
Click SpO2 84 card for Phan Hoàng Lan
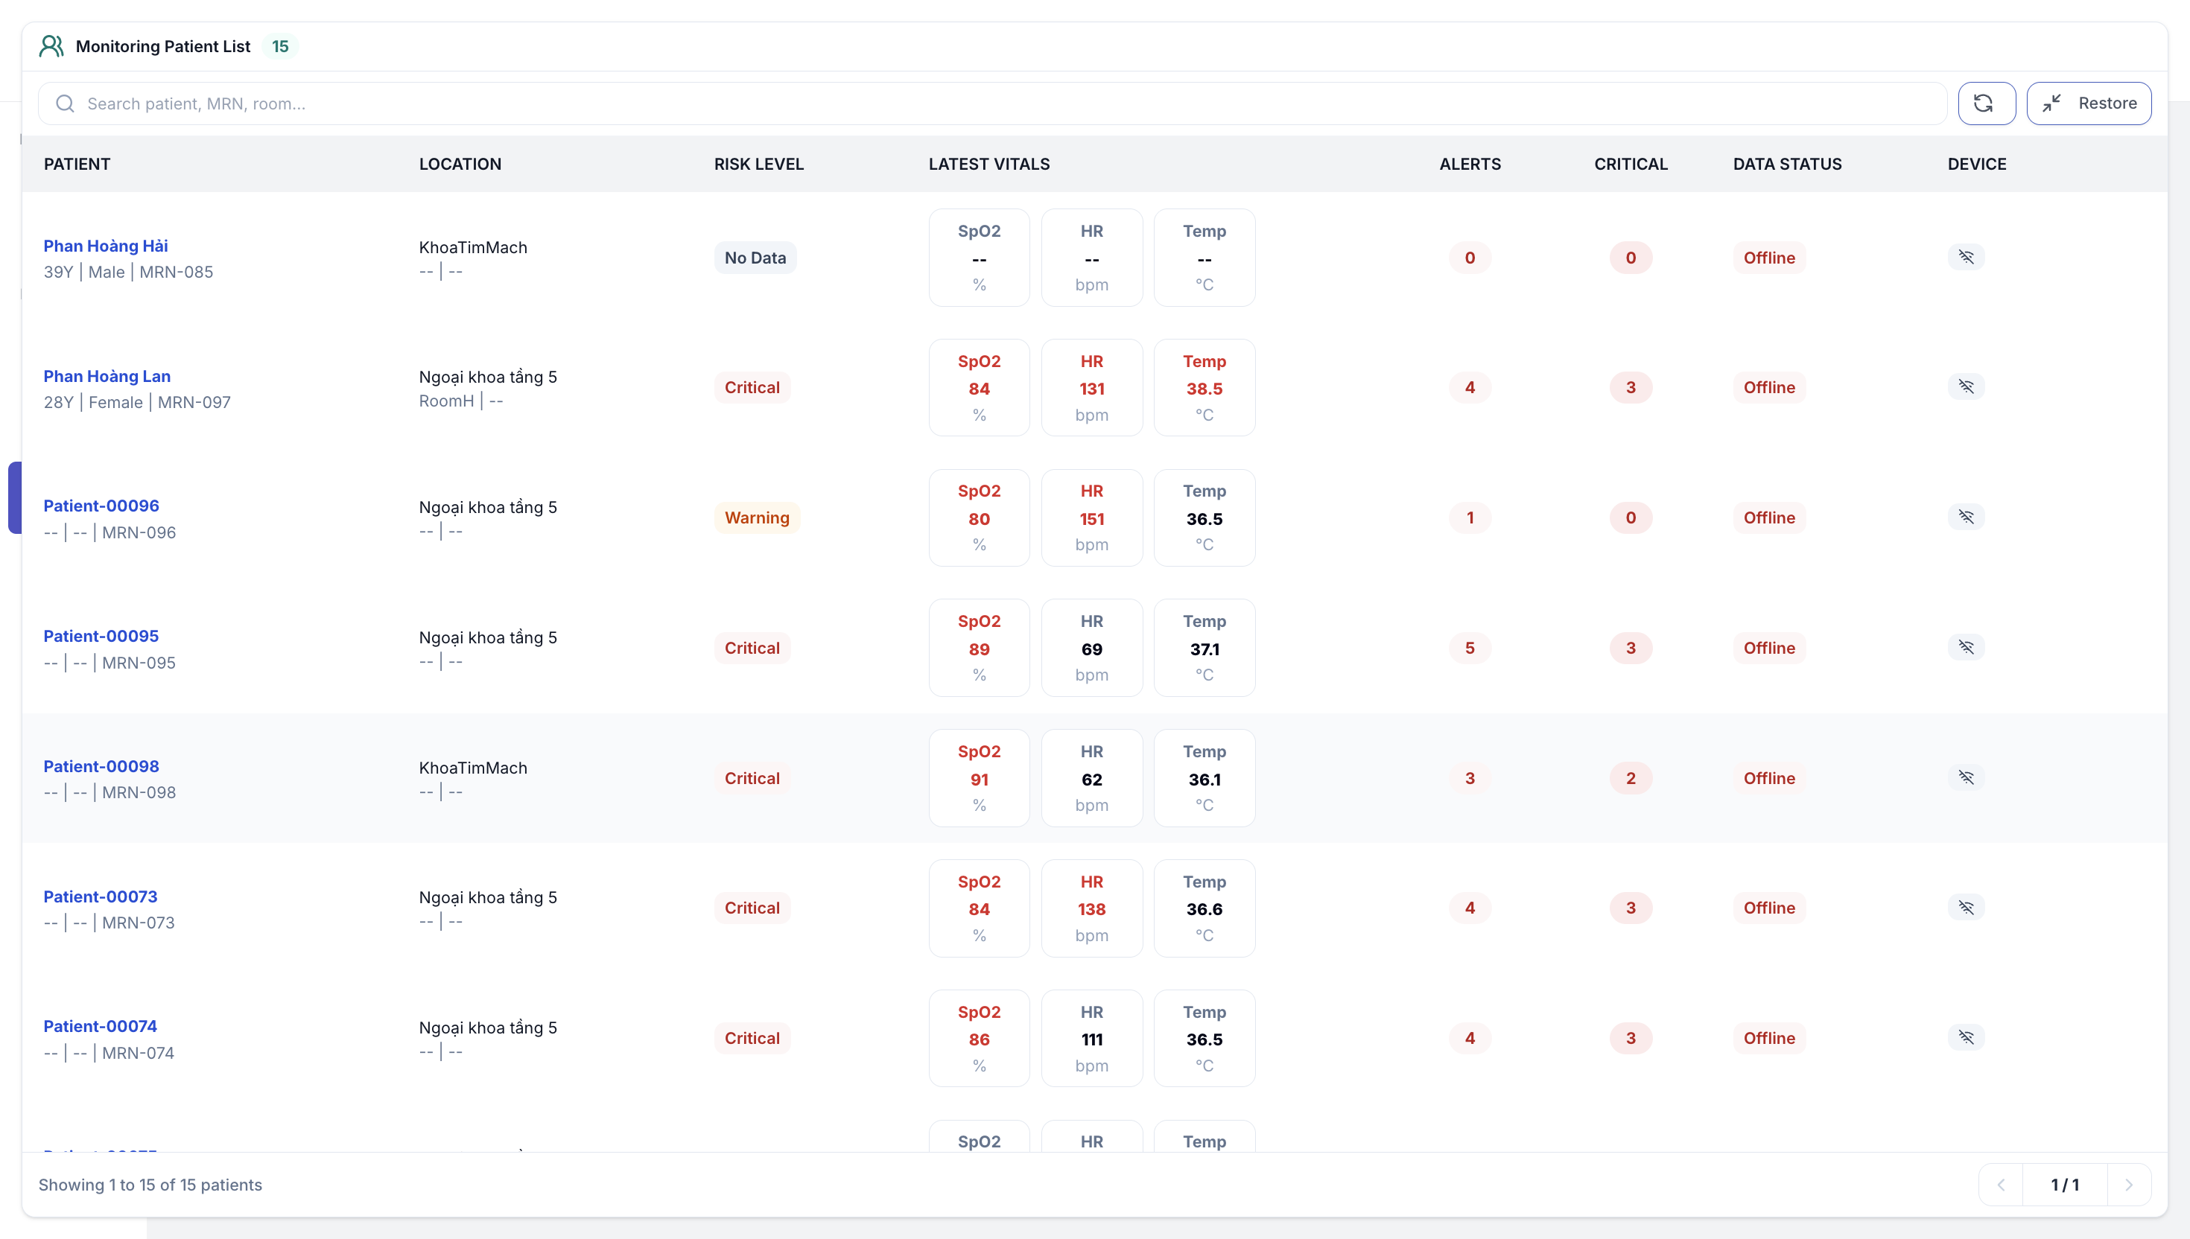(979, 387)
